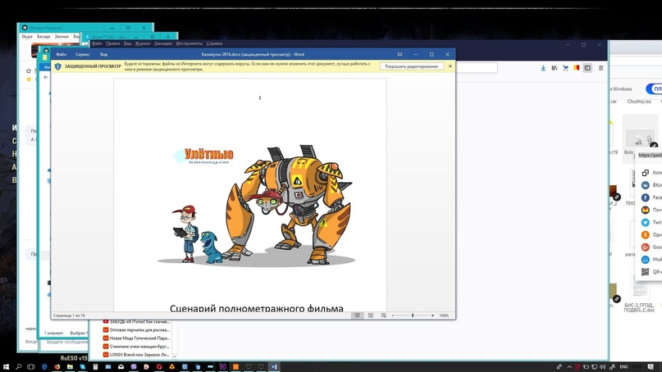Image resolution: width=662 pixels, height=372 pixels.
Task: Open the Windows Start menu
Action: pos(7,366)
